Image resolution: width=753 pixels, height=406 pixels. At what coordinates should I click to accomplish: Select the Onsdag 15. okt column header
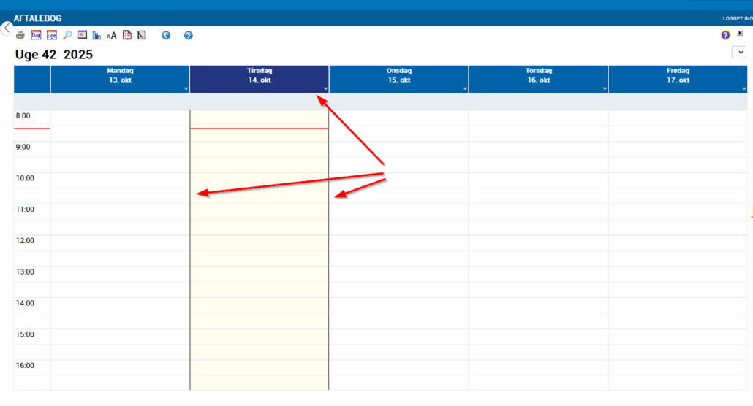(x=398, y=76)
